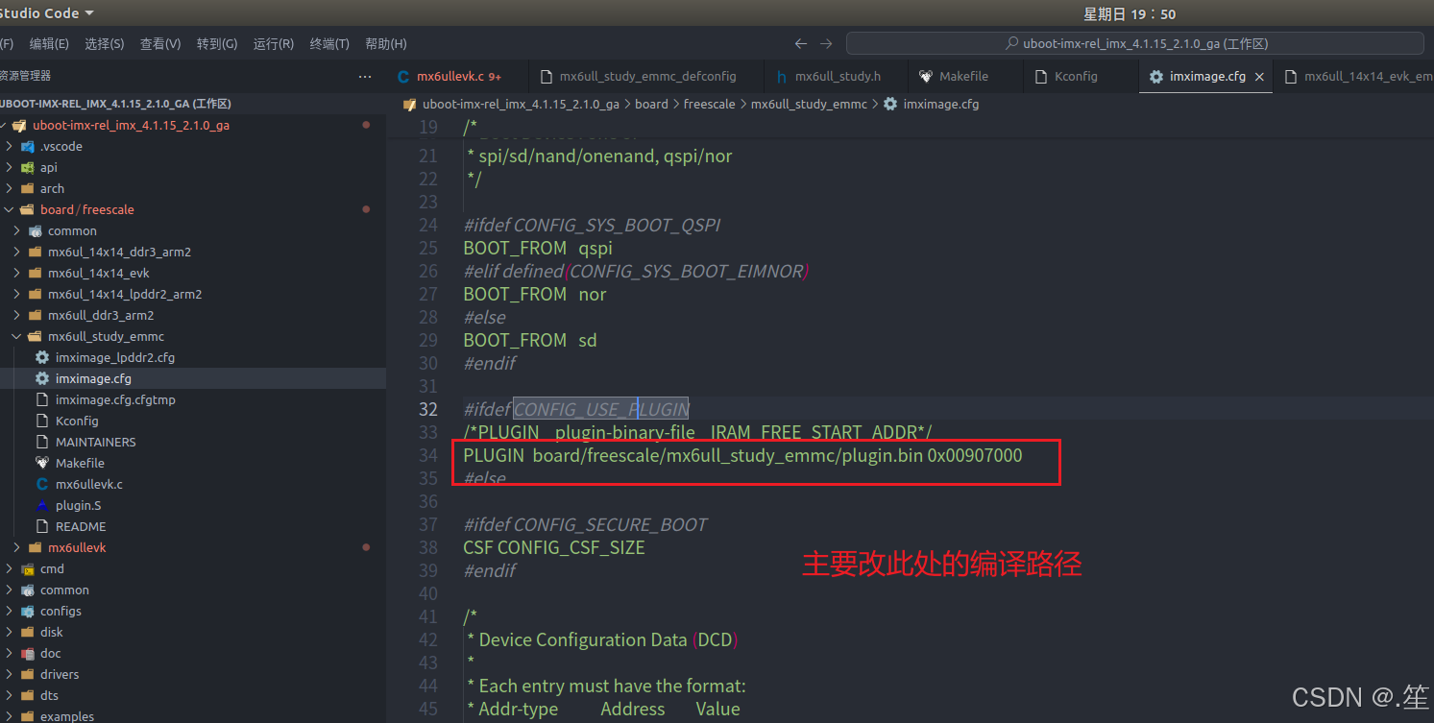Click the assembly icon next to plugin.S
The height and width of the screenshot is (723, 1434).
click(x=41, y=505)
